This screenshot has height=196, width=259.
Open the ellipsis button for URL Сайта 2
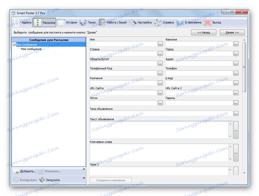(x=236, y=93)
